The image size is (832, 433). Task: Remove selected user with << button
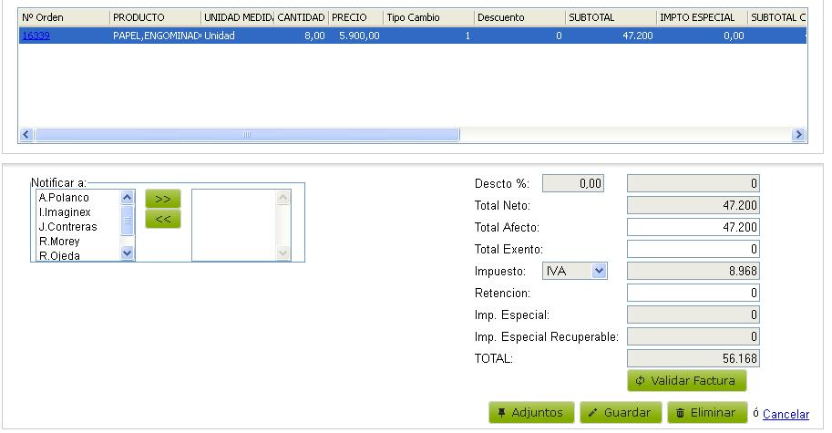163,219
